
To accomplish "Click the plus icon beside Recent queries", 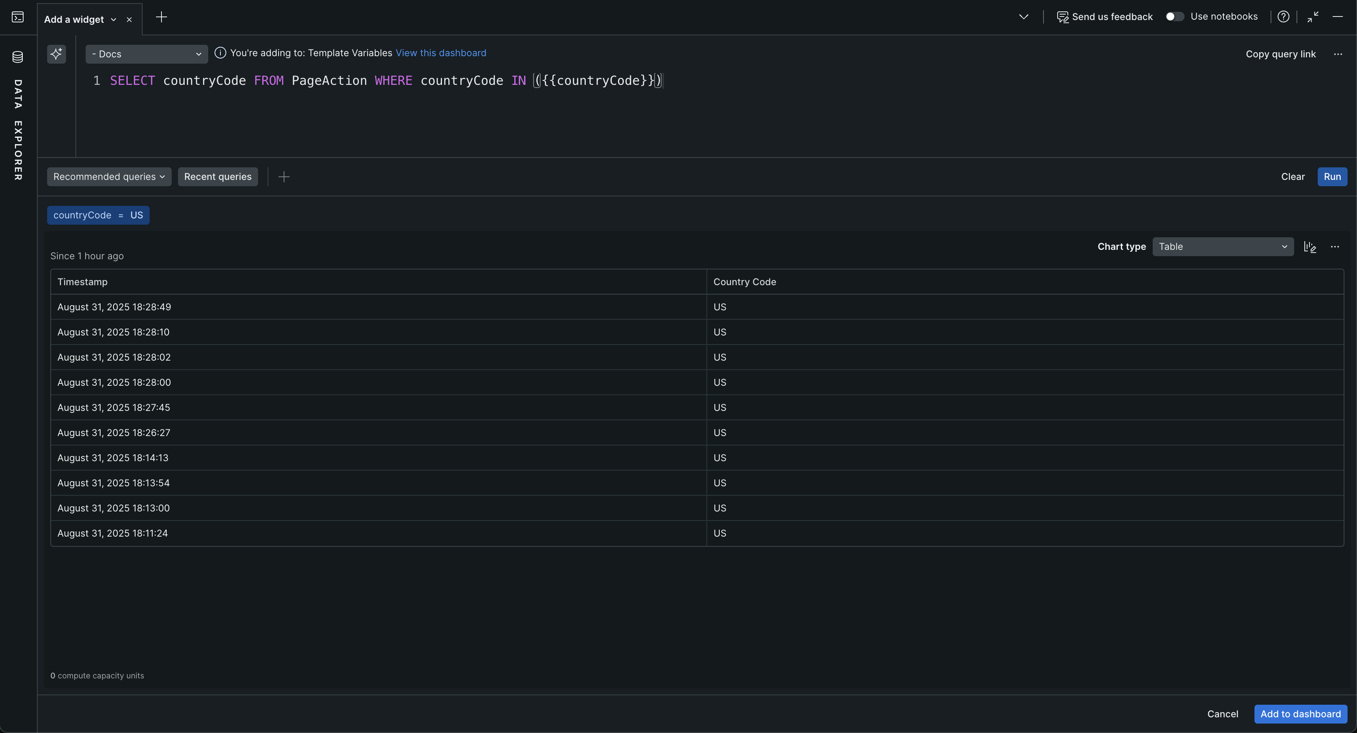I will click(283, 177).
